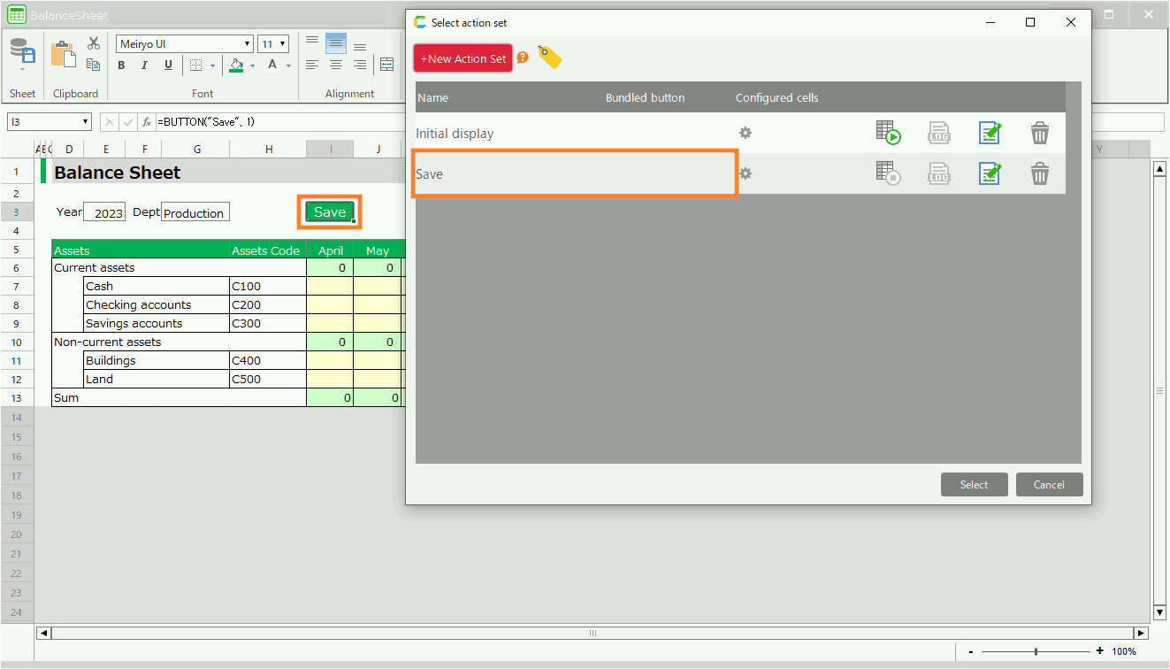Image resolution: width=1170 pixels, height=669 pixels.
Task: Open the yellow tag icon
Action: click(550, 58)
